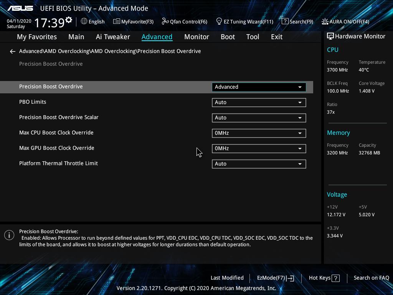This screenshot has height=295, width=393.
Task: Click the CPU frequency value 3700 MHz
Action: coord(337,70)
